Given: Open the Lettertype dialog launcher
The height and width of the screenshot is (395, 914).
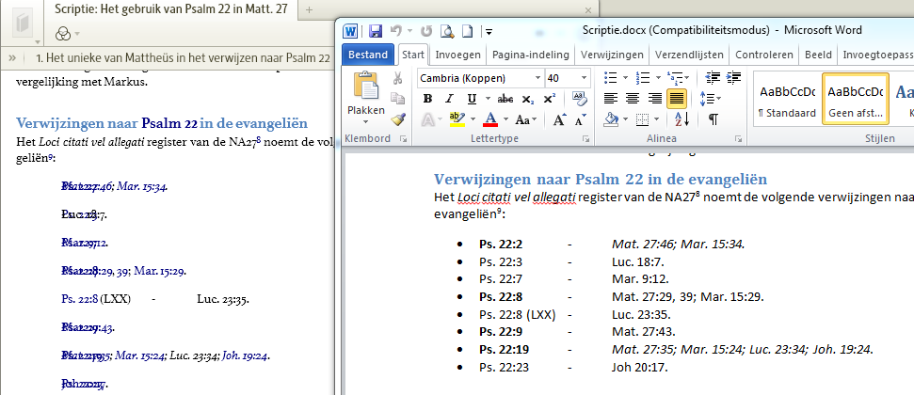Looking at the screenshot, I should (585, 139).
